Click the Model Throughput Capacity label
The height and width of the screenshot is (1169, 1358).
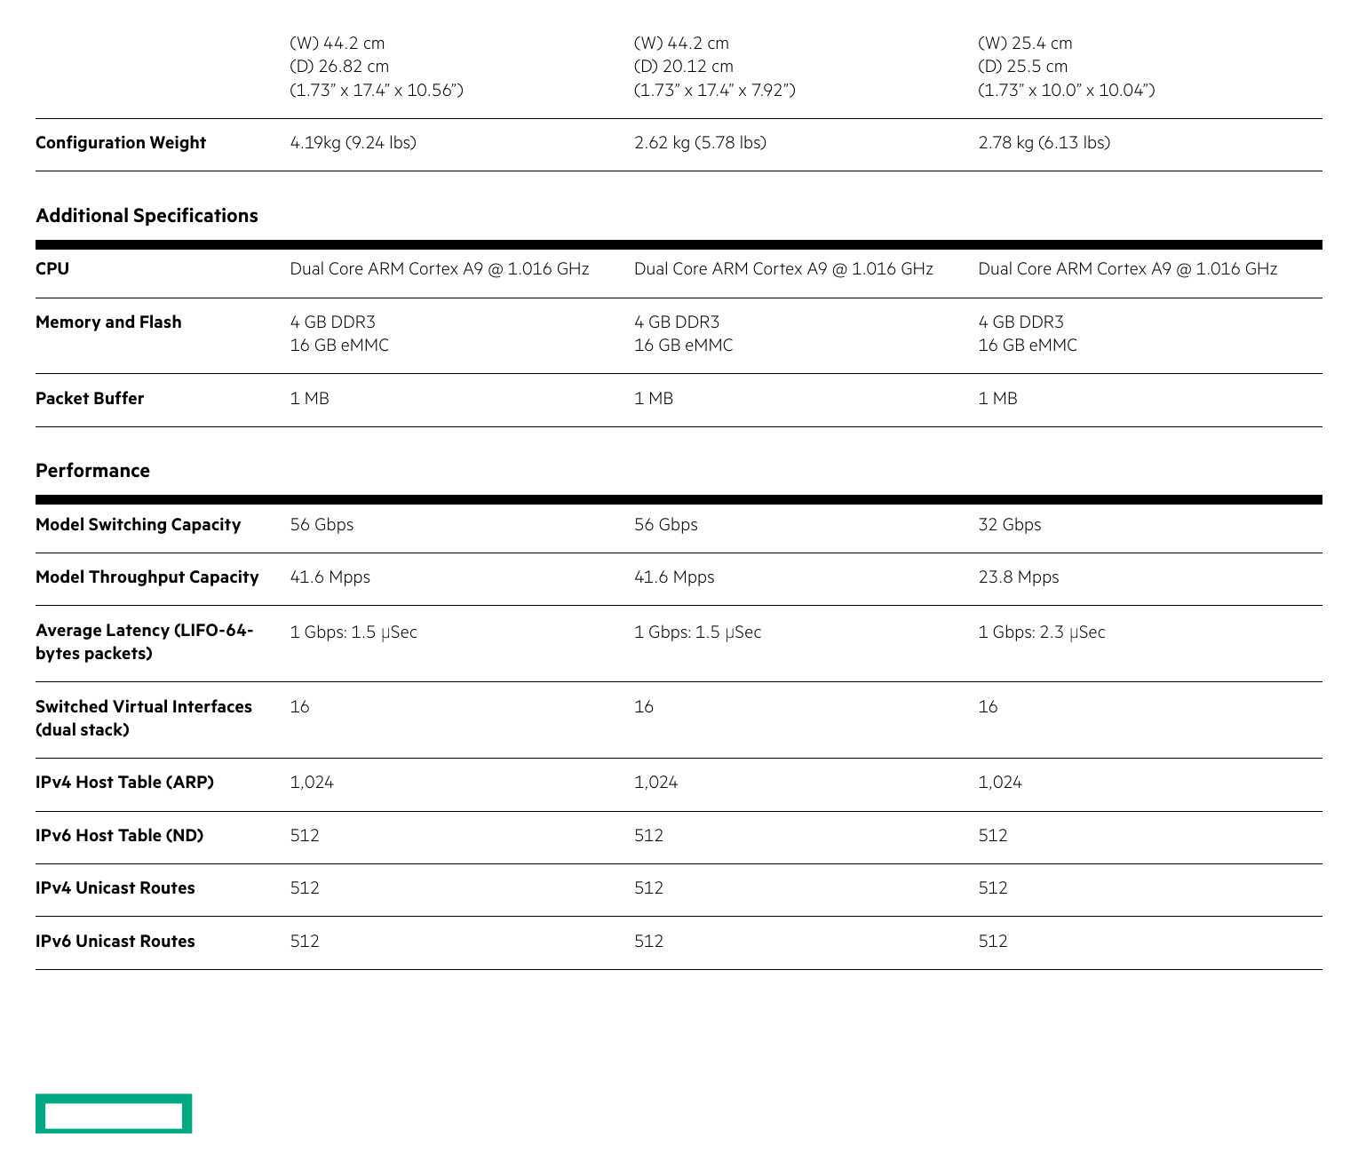coord(147,577)
